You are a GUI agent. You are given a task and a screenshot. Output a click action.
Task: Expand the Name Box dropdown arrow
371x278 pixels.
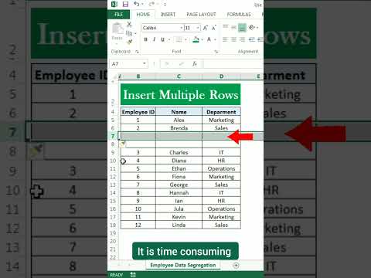[x=145, y=63]
